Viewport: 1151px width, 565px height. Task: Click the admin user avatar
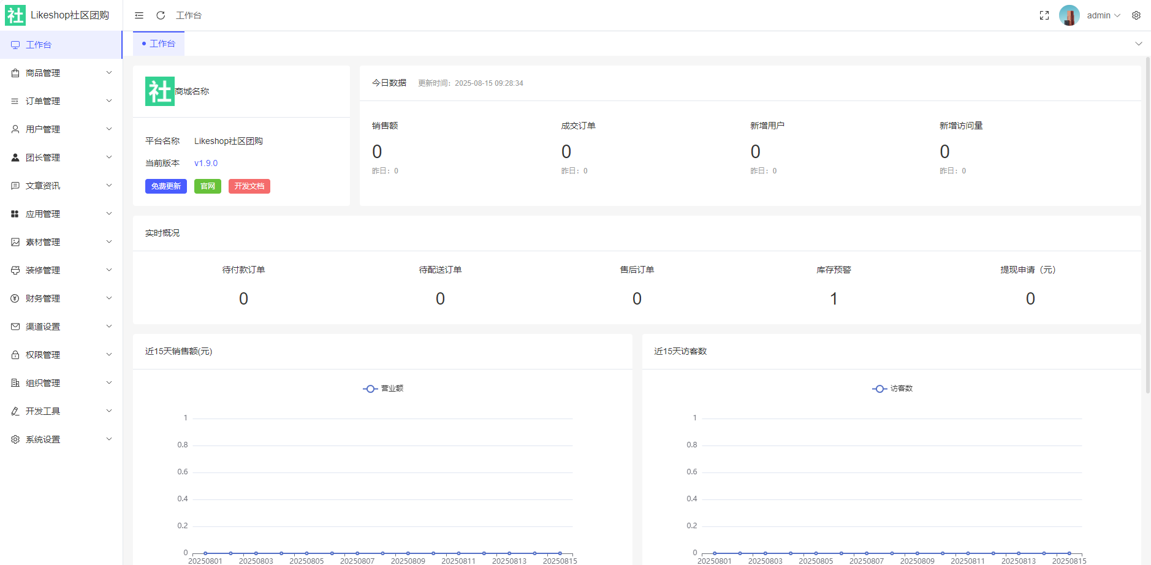point(1069,15)
